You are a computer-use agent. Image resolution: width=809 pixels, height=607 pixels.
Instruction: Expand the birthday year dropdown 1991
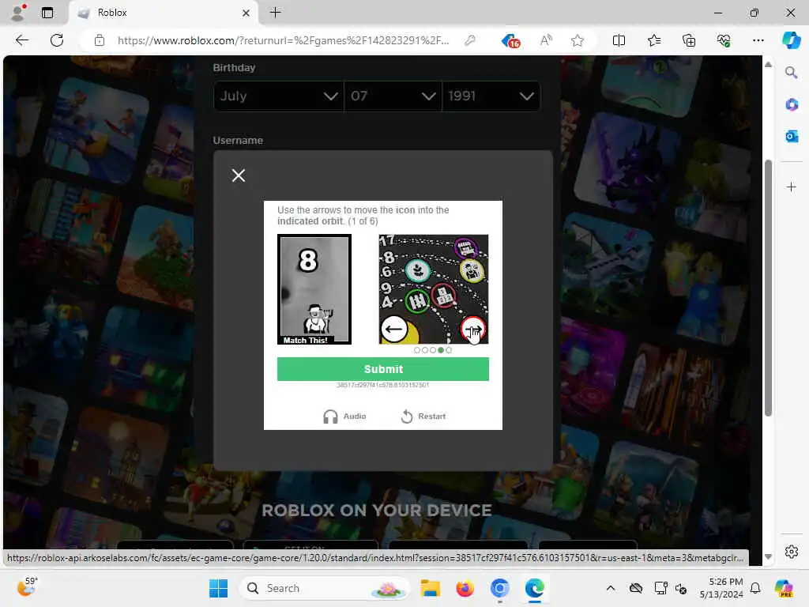pos(491,96)
